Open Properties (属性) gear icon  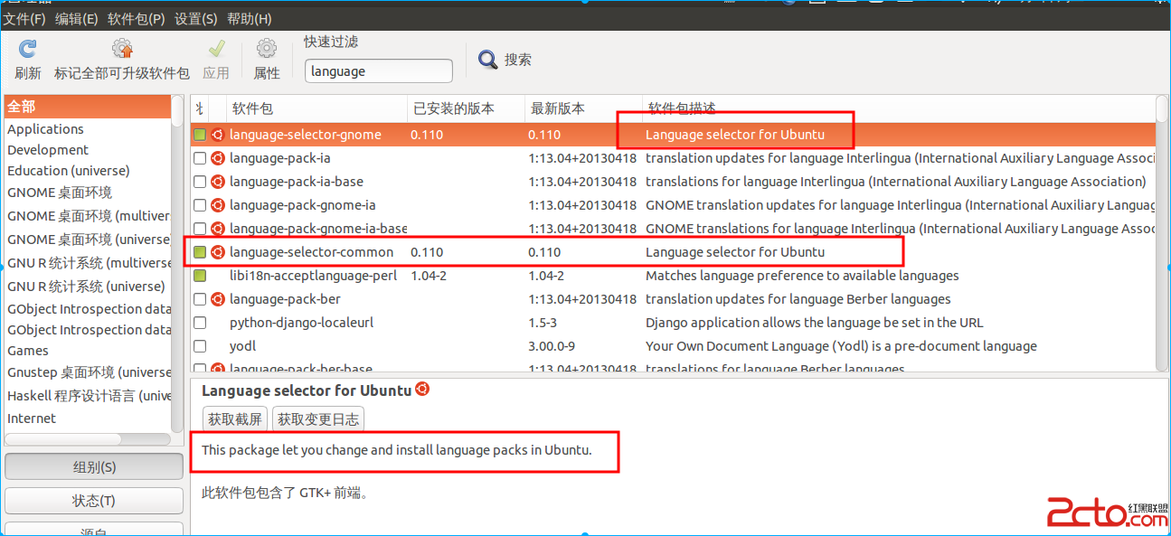pos(267,49)
